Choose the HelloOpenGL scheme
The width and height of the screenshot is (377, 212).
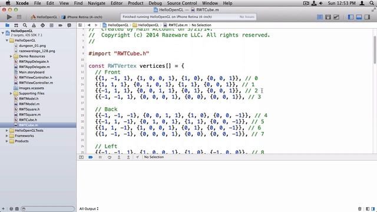click(44, 17)
